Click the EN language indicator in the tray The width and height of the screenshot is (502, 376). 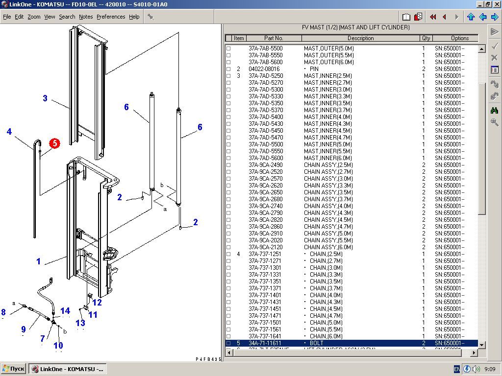[x=457, y=369]
